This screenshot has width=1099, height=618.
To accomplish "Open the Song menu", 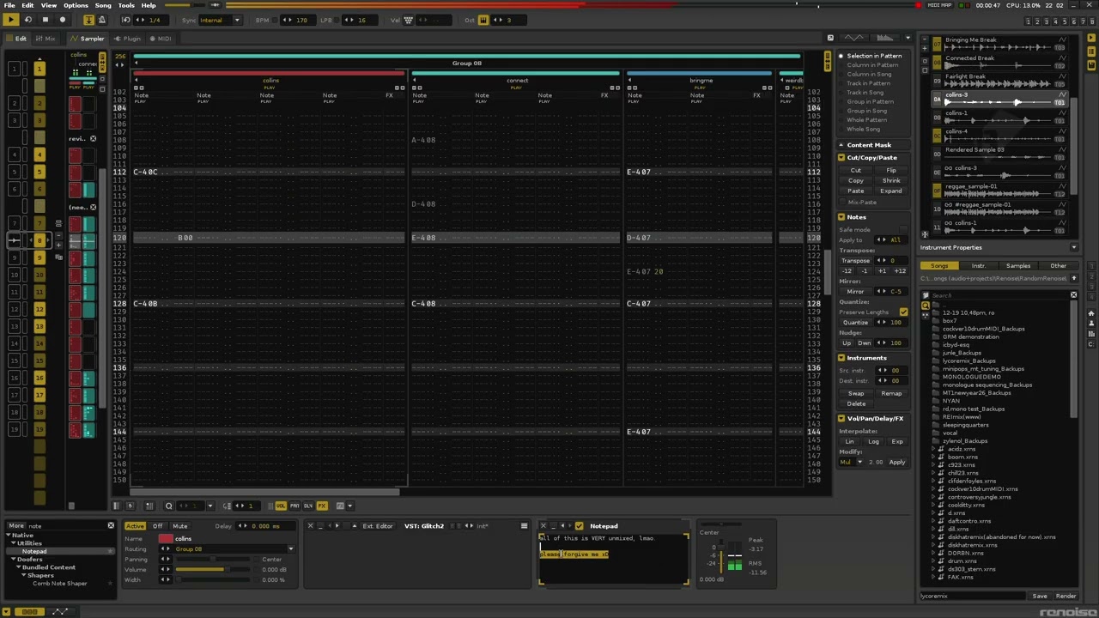I will (103, 5).
